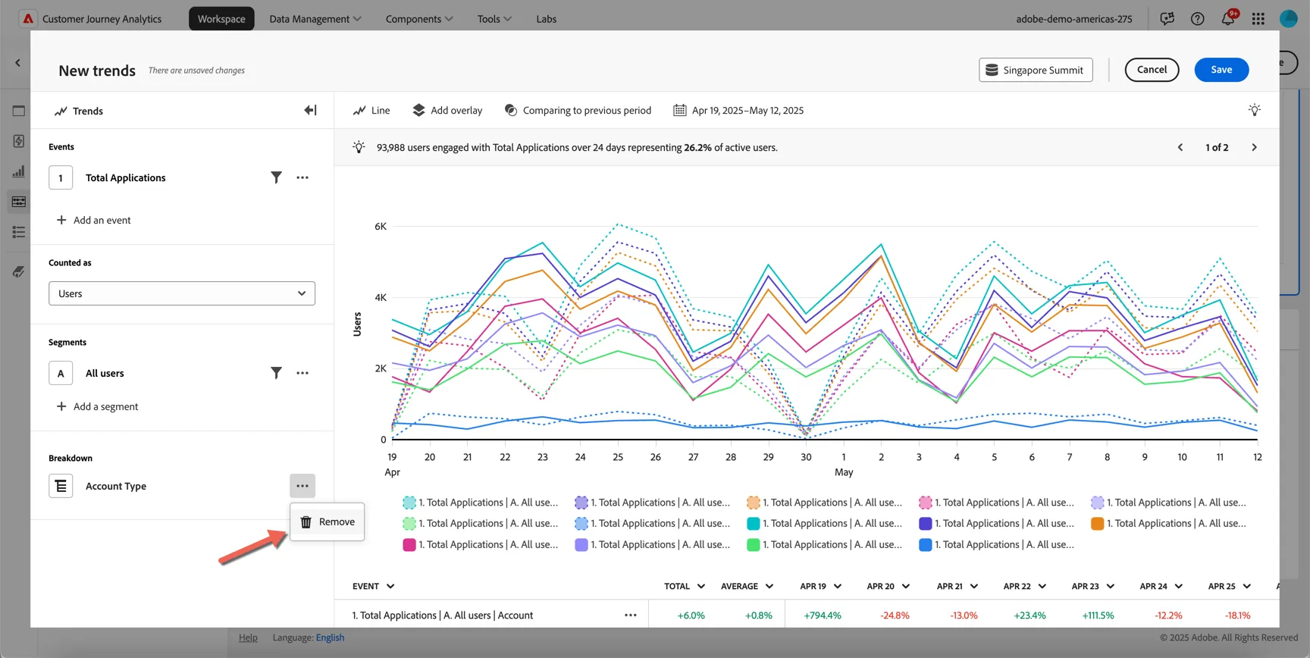Open the AVERAGE column dropdown
1310x658 pixels.
coord(769,586)
